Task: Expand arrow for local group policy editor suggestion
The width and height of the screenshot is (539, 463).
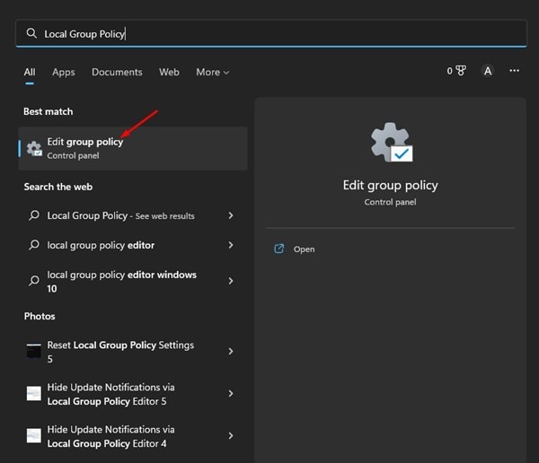Action: pos(231,245)
